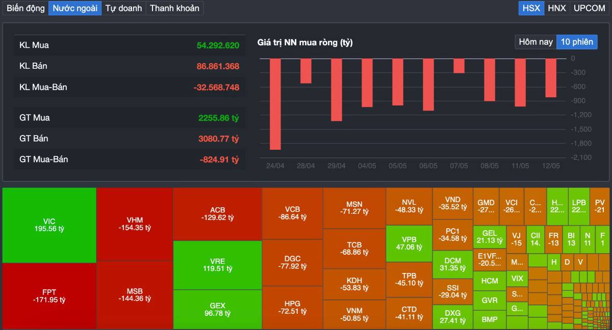Select the Nước ngoài tab
Image resolution: width=612 pixels, height=330 pixels.
pos(75,8)
